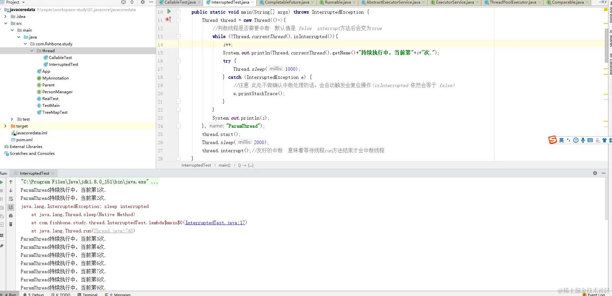Switch to CallableTest.java tab
This screenshot has height=296, width=612.
tap(180, 2)
